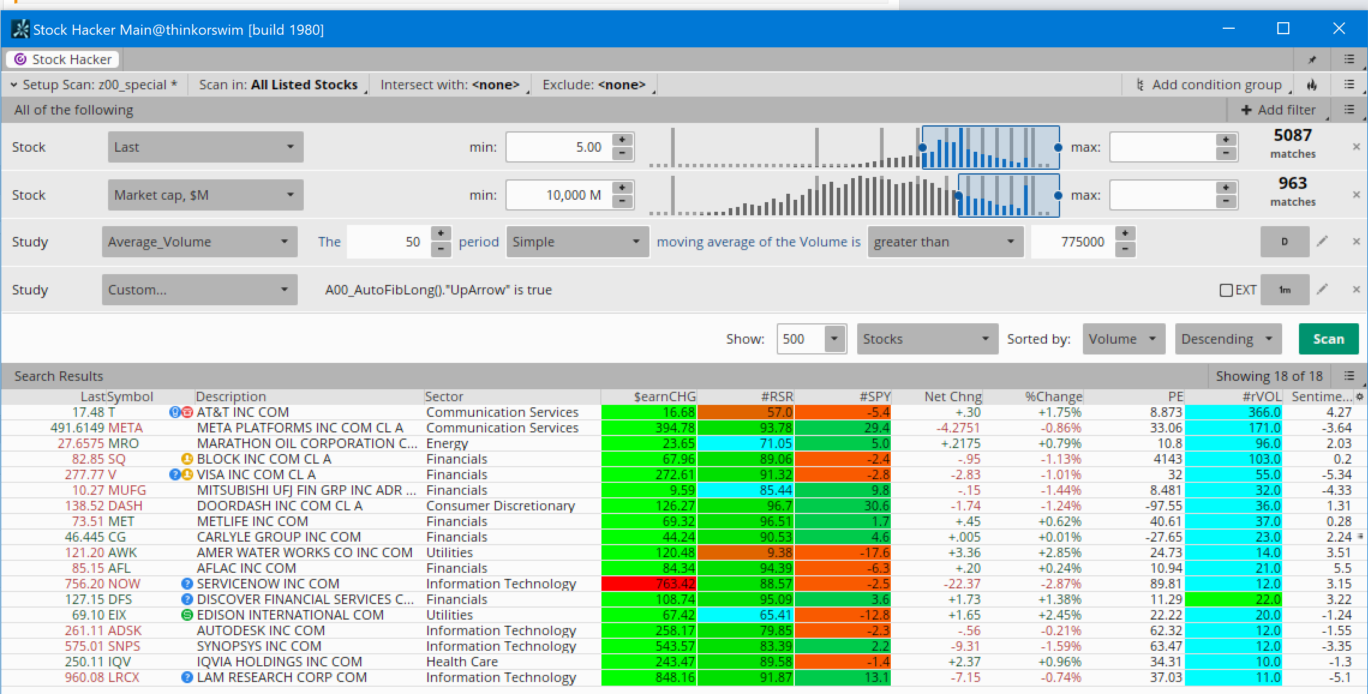The image size is (1368, 694).
Task: Open the list menu icon beside Add filter
Action: pyautogui.click(x=1349, y=110)
